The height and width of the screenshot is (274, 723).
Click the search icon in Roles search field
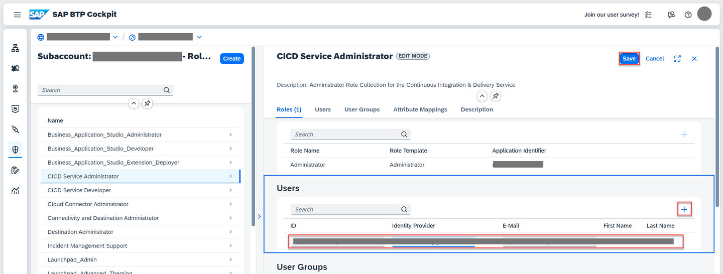404,134
